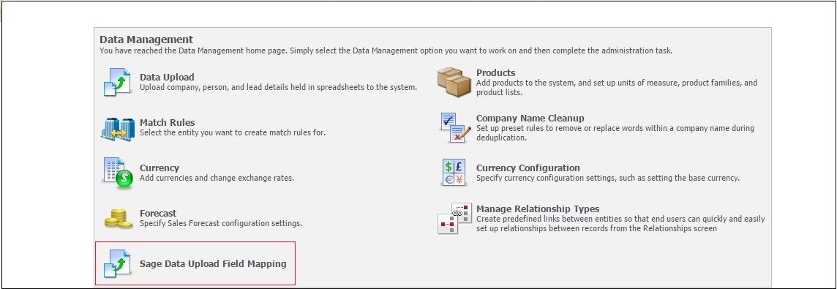Viewport: 837px width, 289px height.
Task: Click the Sage Data Upload Field Mapping icon
Action: point(118,263)
